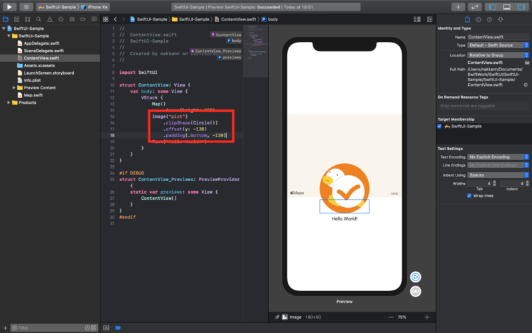Open the Issue navigator
The width and height of the screenshot is (532, 333).
pos(50,19)
